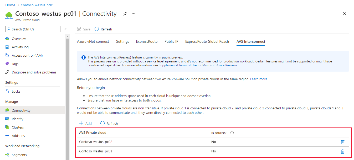The image size is (354, 160).
Task: Delete the Contoso-westus-pc03 interconnect
Action: [x=343, y=151]
